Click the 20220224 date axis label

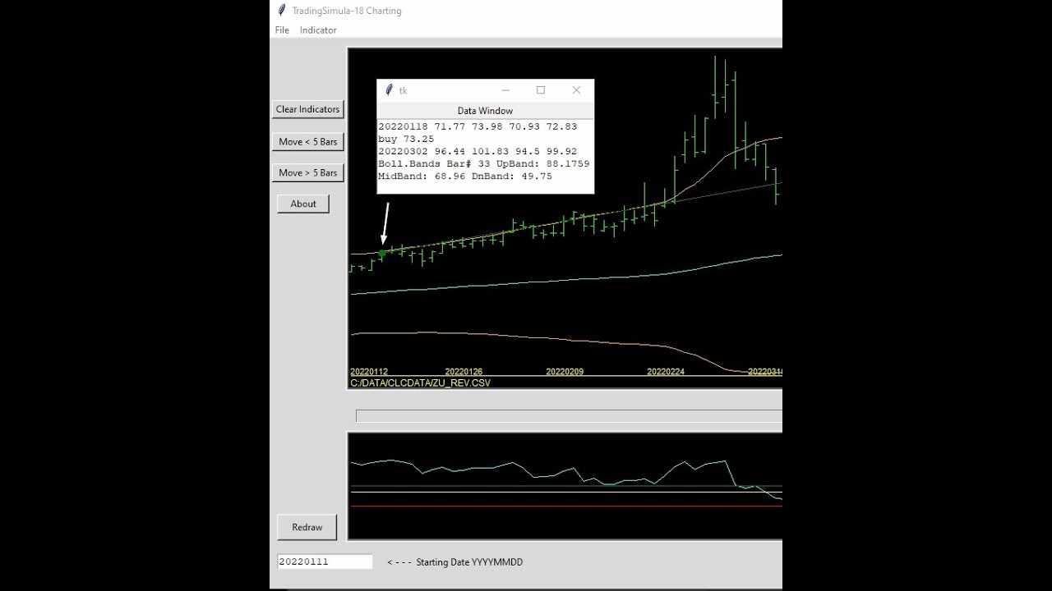tap(666, 372)
